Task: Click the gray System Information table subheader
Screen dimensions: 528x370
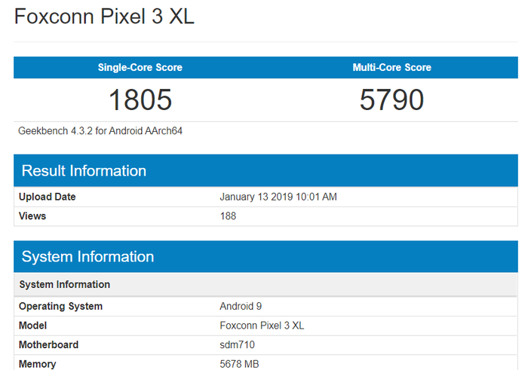Action: (x=266, y=285)
